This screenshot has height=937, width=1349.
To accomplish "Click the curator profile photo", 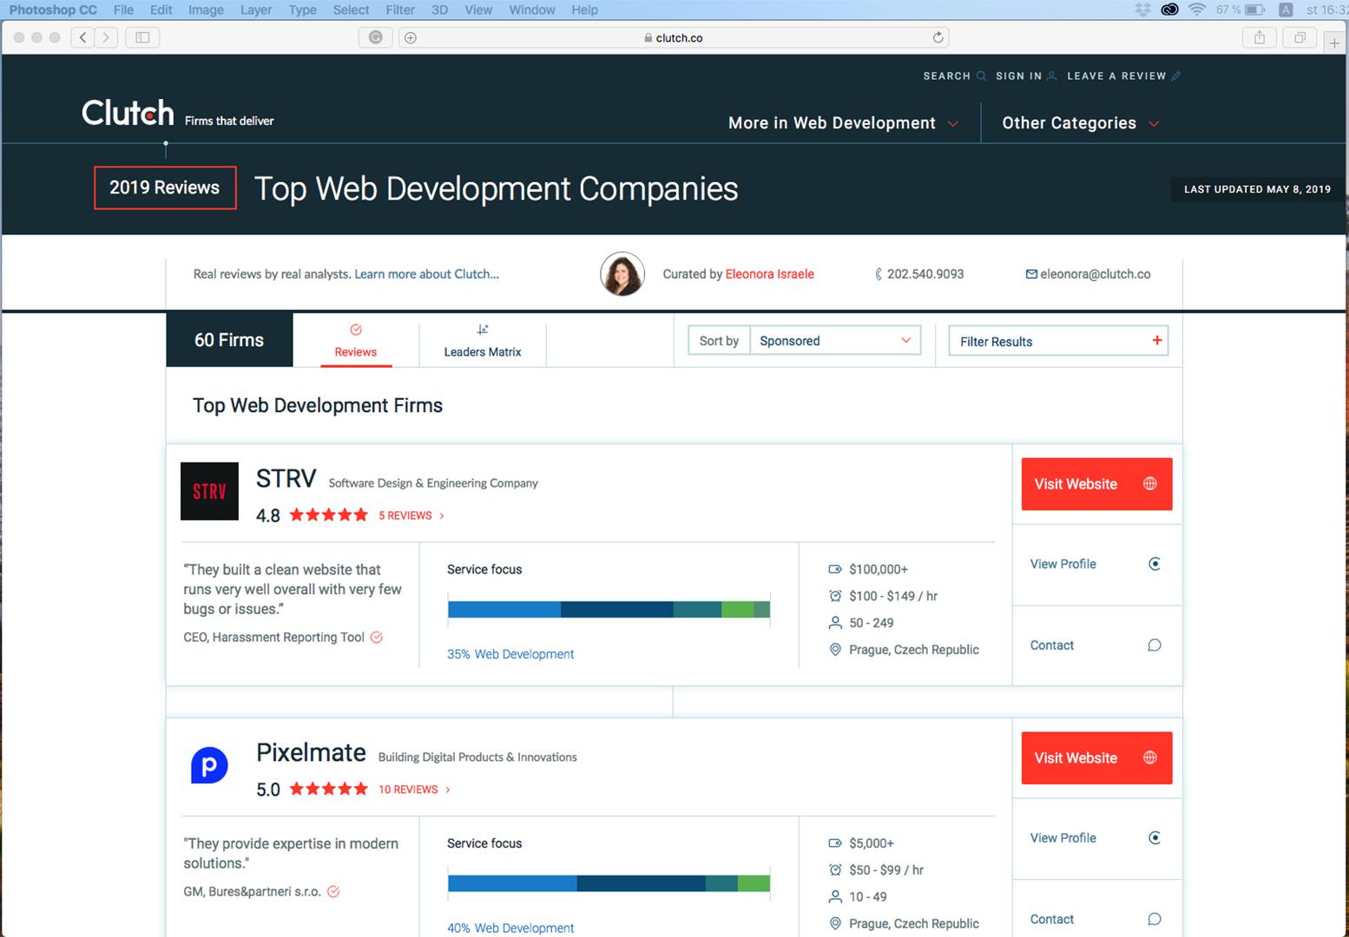I will [622, 274].
